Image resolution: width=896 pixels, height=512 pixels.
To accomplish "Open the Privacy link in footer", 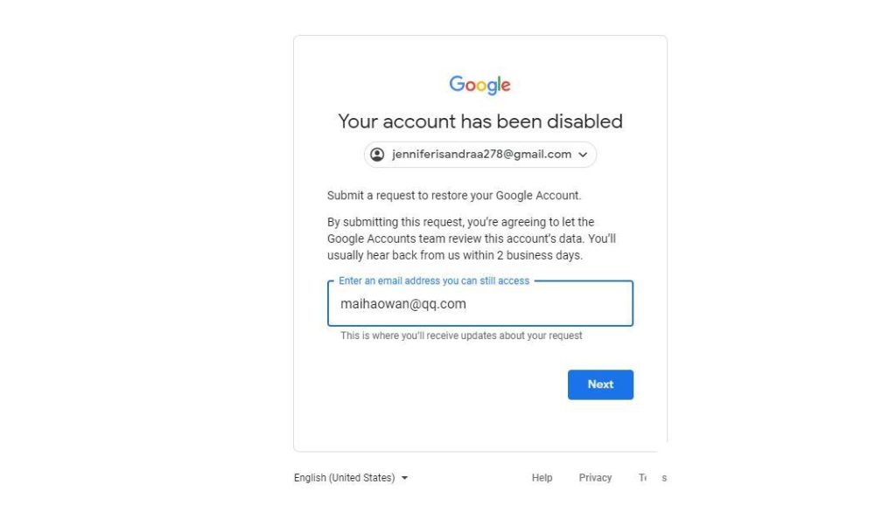I will click(x=595, y=478).
